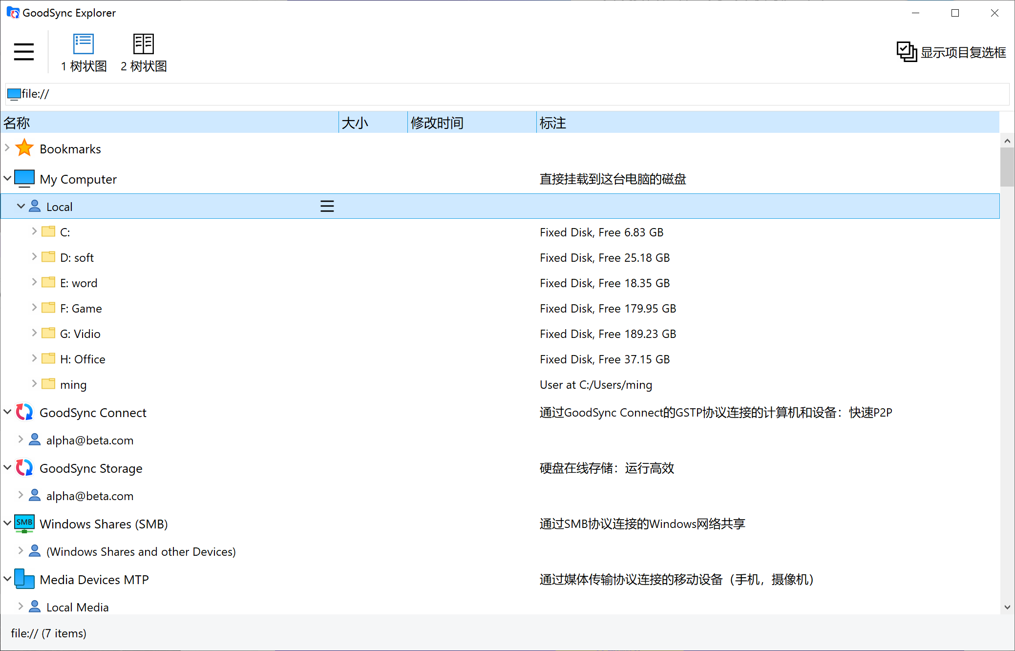Expand the E: word drive
This screenshot has height=651, width=1015.
coord(34,282)
